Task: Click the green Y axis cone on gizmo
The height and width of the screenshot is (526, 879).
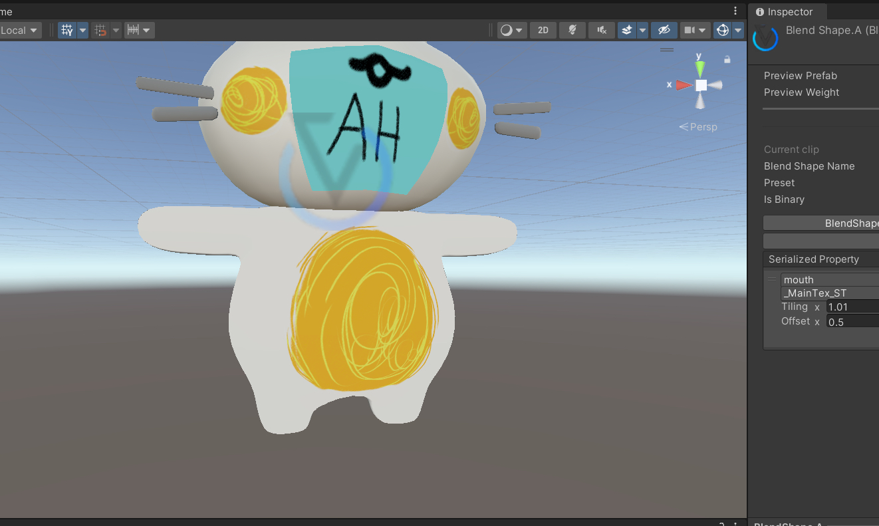Action: click(x=700, y=68)
